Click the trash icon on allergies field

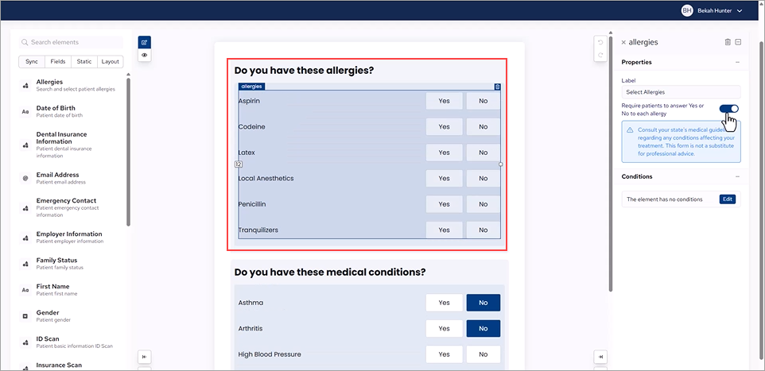(498, 87)
